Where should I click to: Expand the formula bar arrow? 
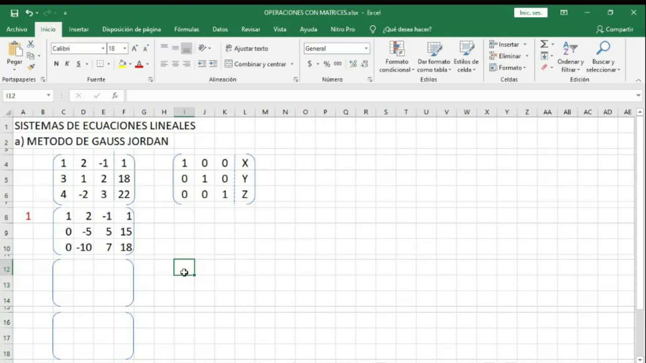[639, 95]
